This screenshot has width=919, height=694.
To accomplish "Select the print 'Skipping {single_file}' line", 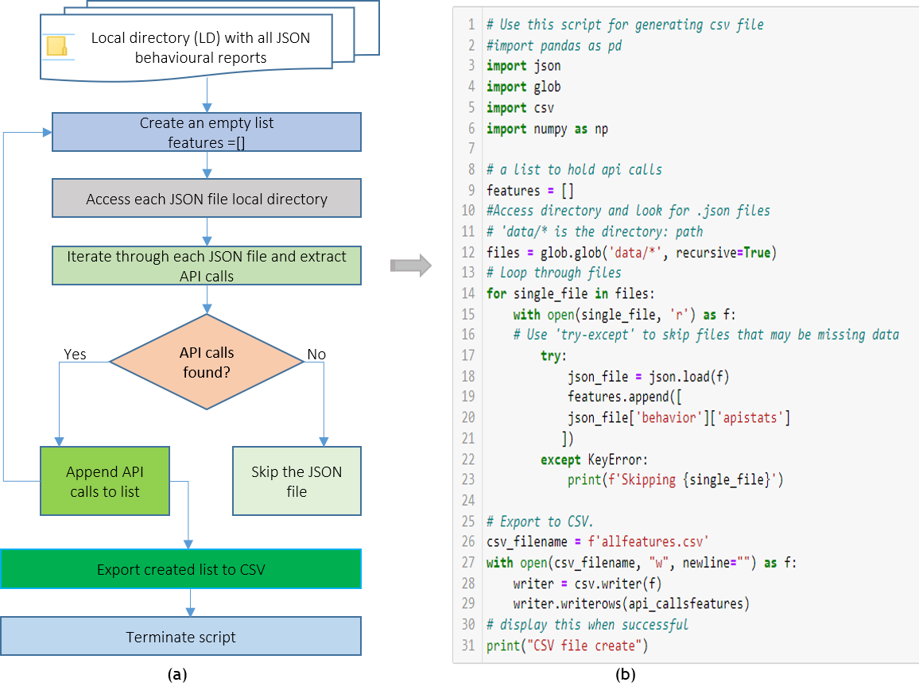I will pos(675,480).
